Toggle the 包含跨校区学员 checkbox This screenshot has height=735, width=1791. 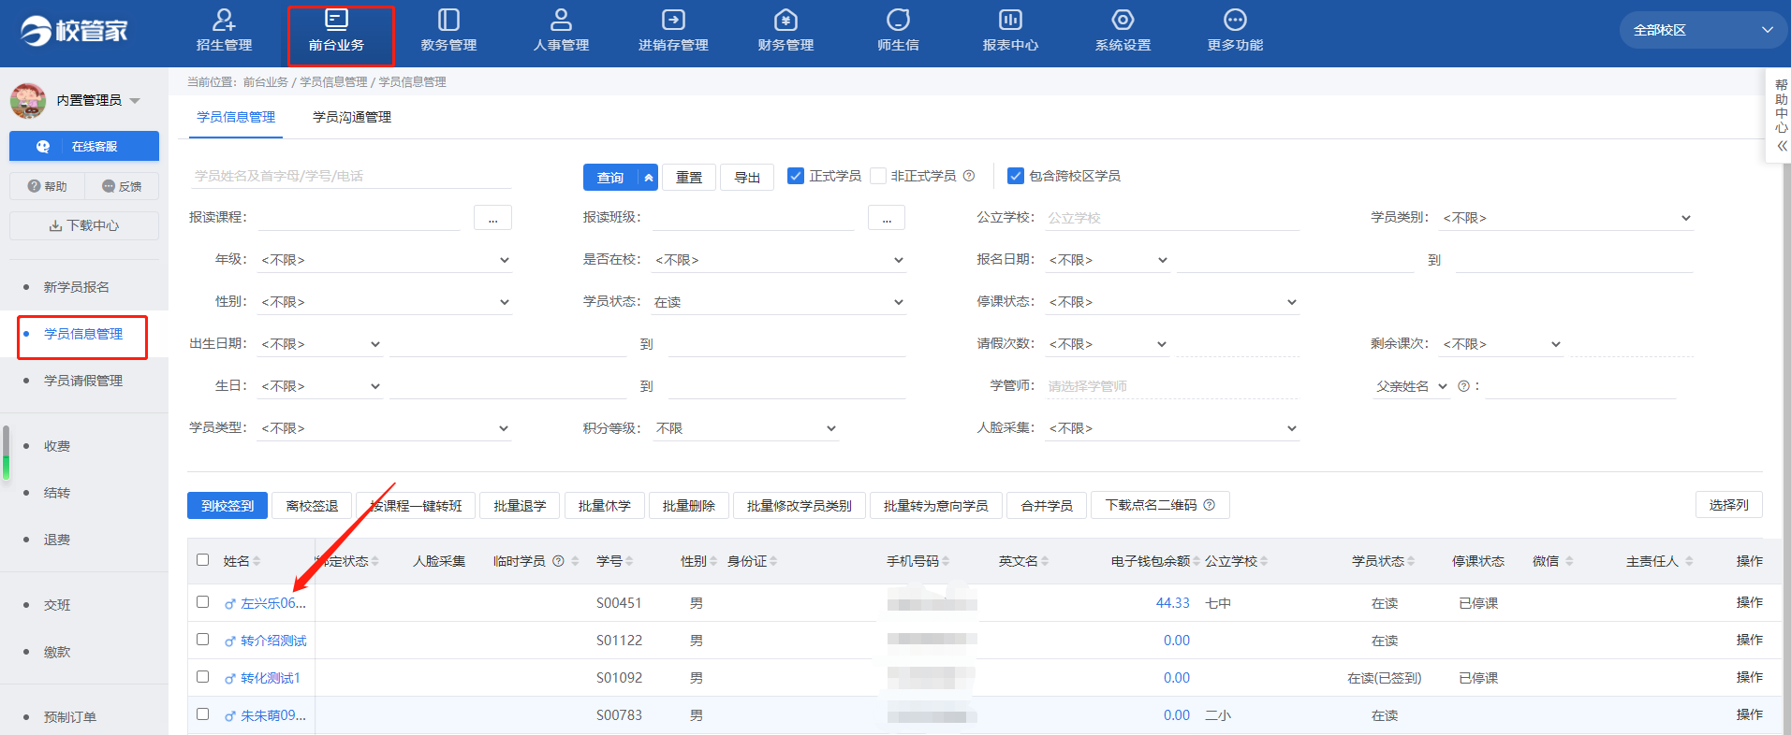click(1016, 176)
